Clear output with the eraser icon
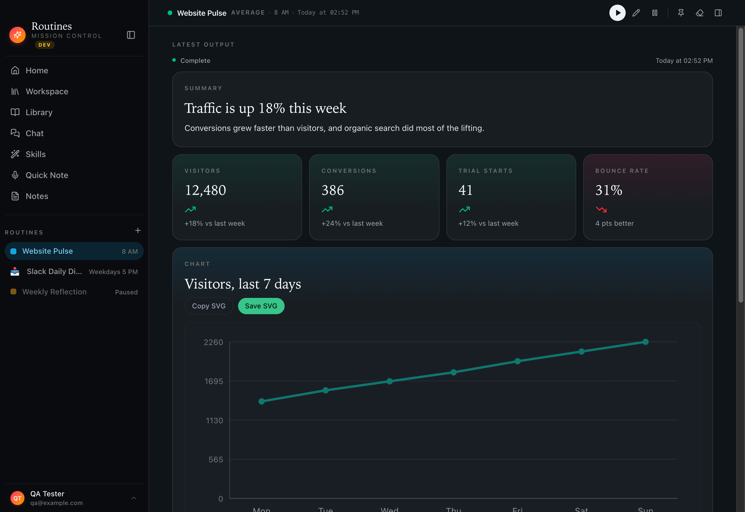This screenshot has width=745, height=512. pyautogui.click(x=699, y=13)
